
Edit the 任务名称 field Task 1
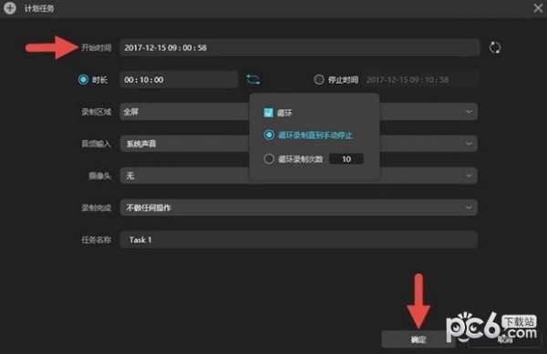(x=299, y=240)
